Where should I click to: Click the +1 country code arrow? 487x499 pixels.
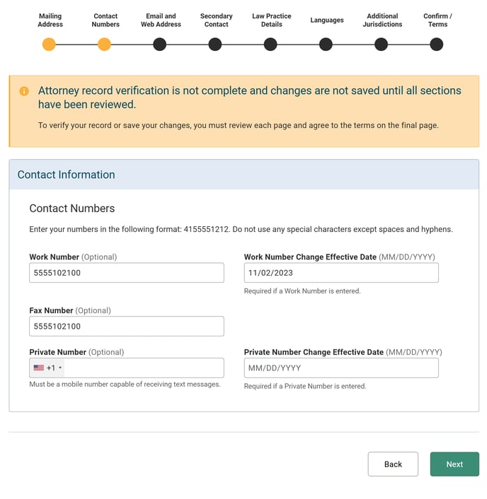click(x=60, y=368)
